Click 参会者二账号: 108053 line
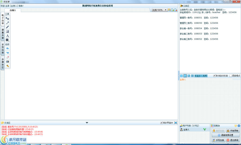The image size is (241, 145). click(199, 34)
